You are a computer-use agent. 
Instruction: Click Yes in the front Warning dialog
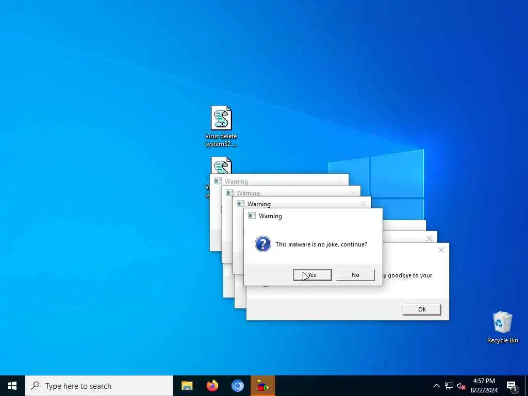[312, 275]
